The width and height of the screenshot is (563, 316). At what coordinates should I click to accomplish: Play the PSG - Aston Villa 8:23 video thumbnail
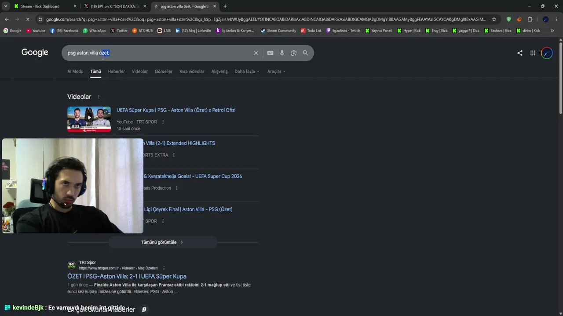click(89, 119)
